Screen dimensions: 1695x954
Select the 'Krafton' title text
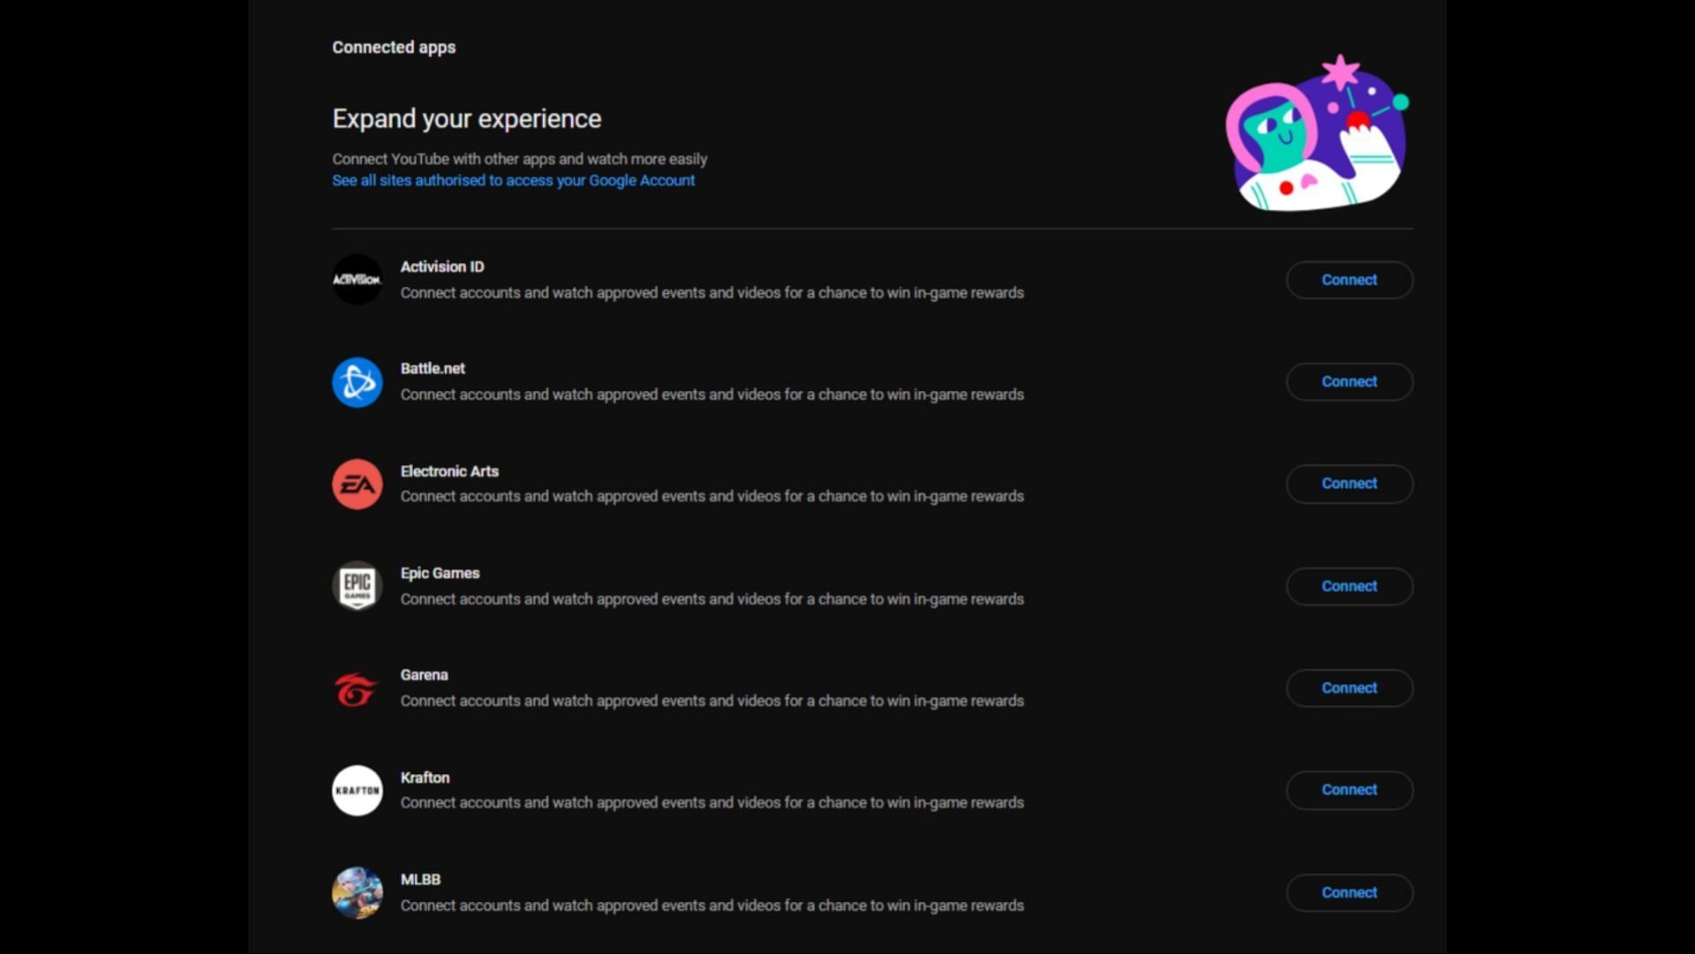coord(425,777)
